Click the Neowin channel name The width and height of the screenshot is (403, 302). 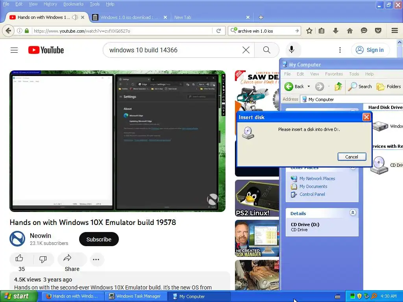[41, 236]
